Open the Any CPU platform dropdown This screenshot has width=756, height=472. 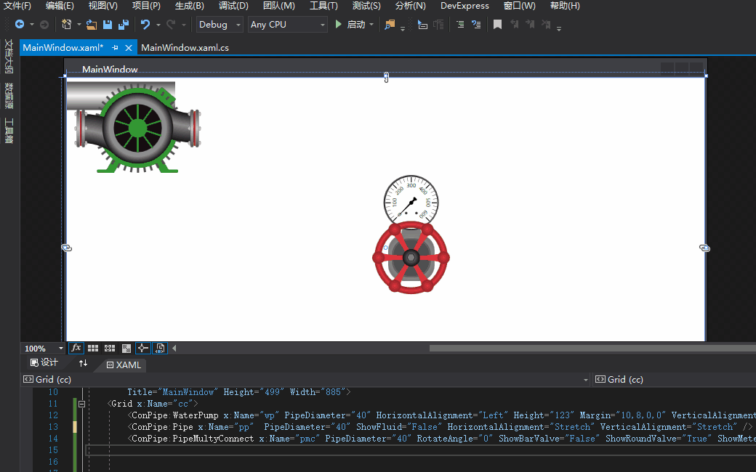(x=288, y=25)
